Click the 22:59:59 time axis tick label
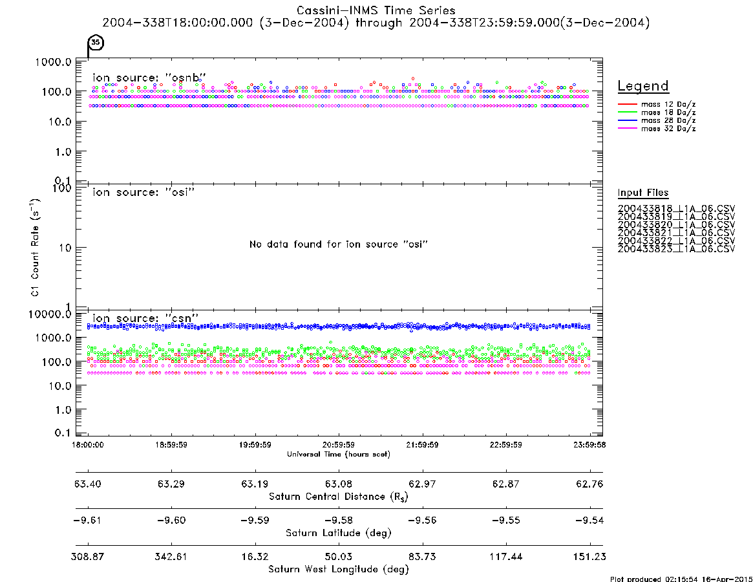 (x=505, y=445)
